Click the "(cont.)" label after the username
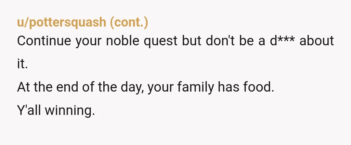This screenshot has height=145, width=351. [x=129, y=23]
